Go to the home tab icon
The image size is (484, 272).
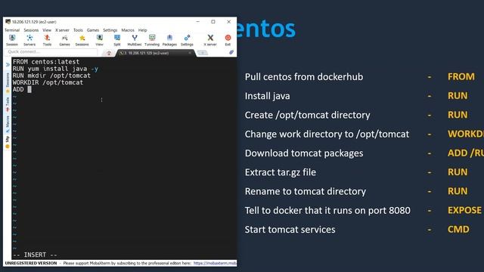[x=109, y=53]
